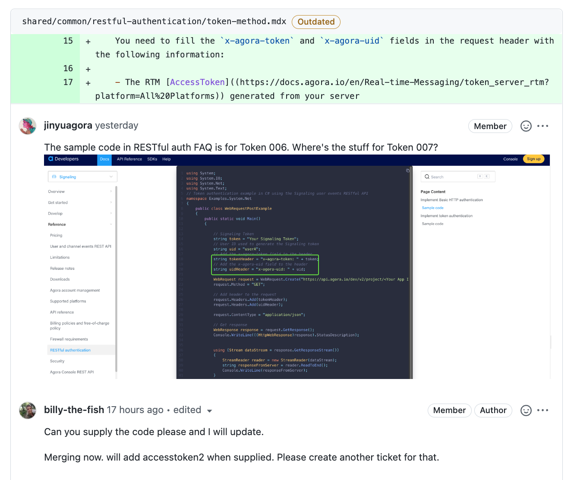Open the edited history dropdown
574x480 pixels.
[210, 411]
